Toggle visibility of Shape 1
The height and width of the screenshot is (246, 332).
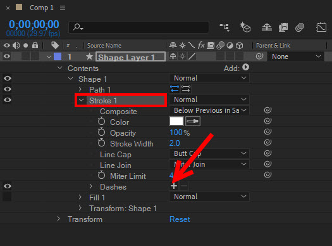[x=8, y=79]
